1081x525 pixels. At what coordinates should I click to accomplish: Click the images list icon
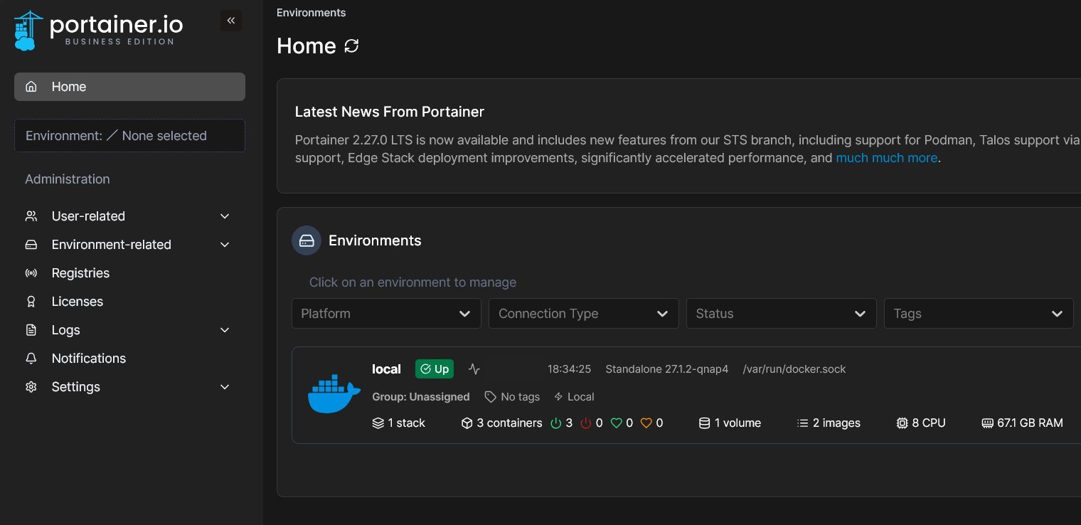point(803,423)
